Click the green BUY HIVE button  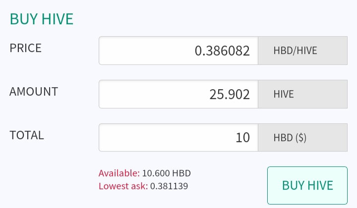(307, 185)
